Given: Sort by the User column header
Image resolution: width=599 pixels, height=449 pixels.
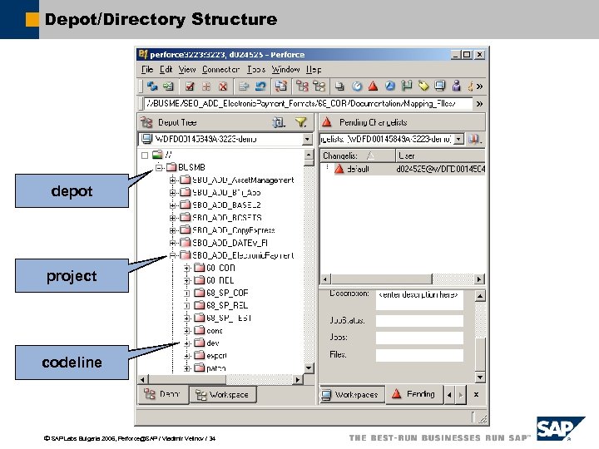Looking at the screenshot, I should pos(440,155).
